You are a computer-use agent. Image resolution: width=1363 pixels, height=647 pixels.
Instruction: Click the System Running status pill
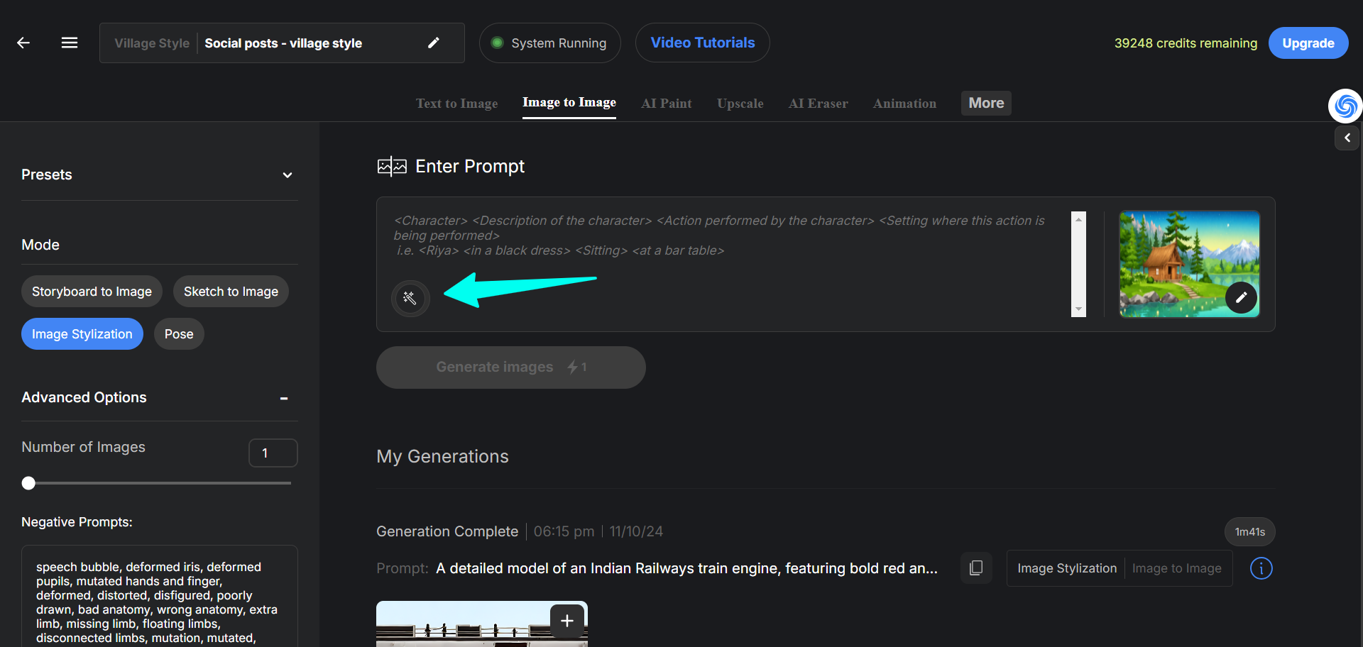[x=549, y=43]
